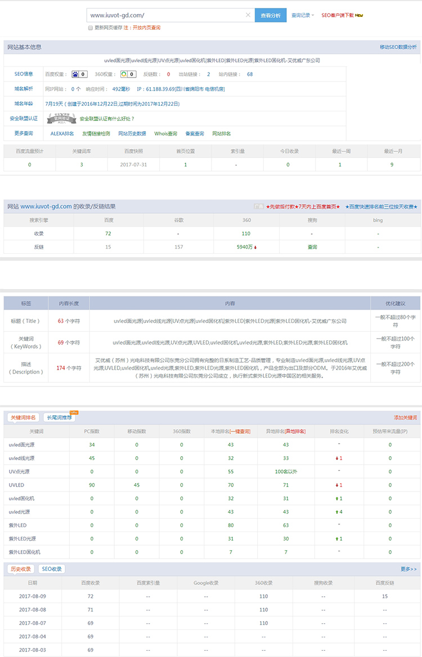Screen dimensions: 422x657
Task: Open the ALEXA排名 query link
Action: click(x=62, y=134)
